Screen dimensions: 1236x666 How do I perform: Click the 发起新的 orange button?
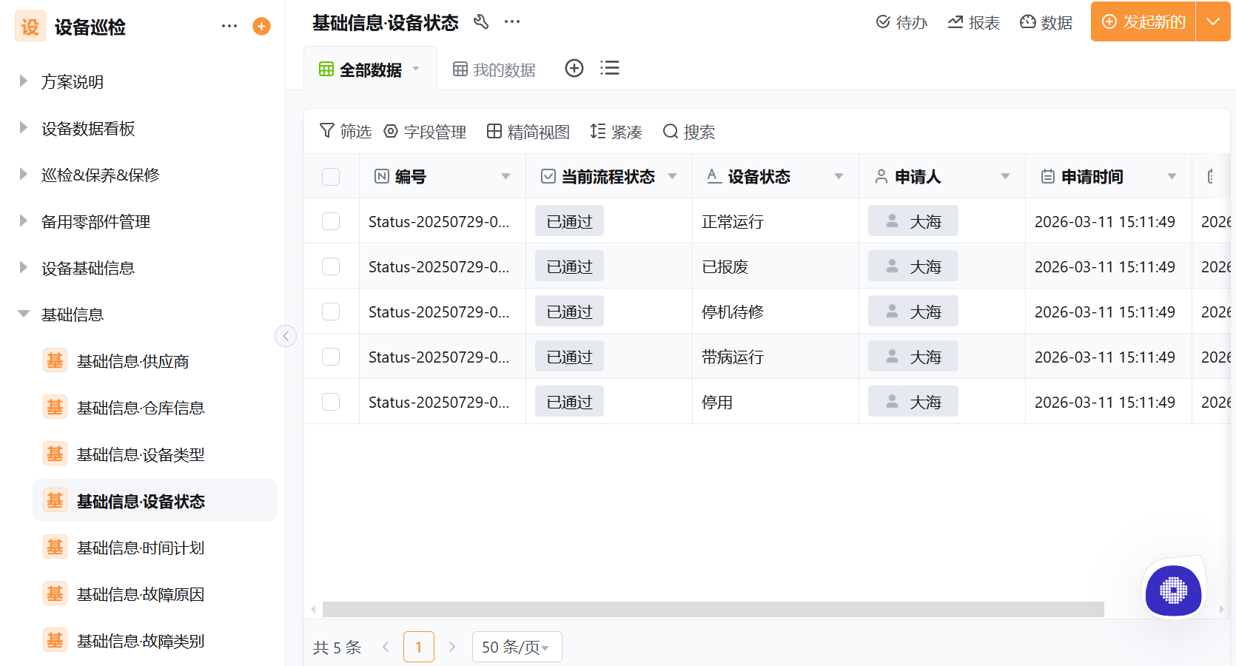(x=1142, y=22)
